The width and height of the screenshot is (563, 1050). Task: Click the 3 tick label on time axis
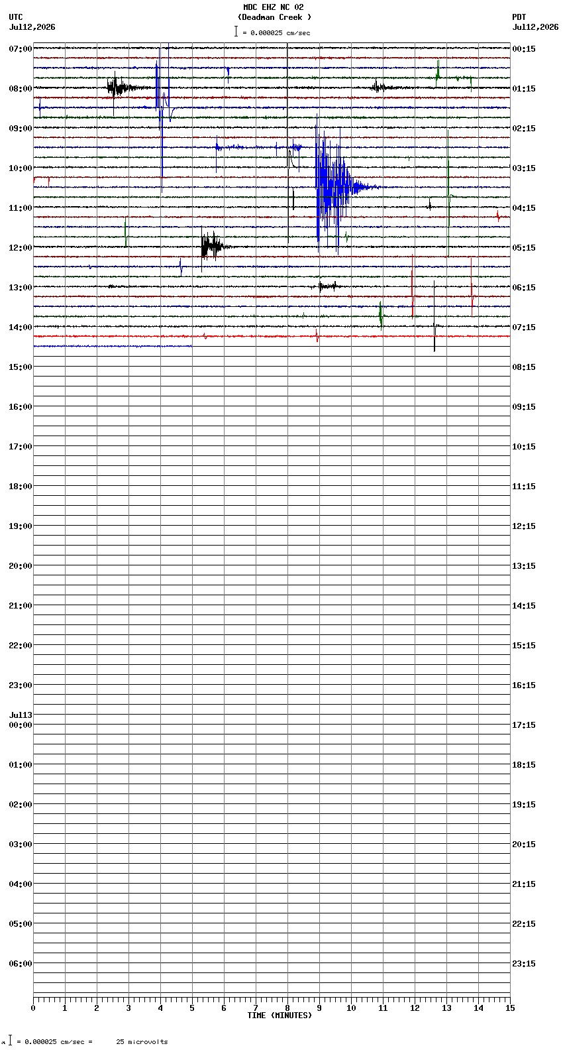point(128,1008)
